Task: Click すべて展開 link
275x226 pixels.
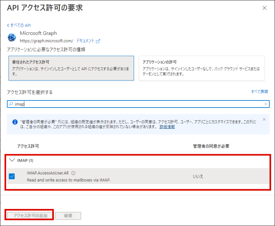Action: 260,91
